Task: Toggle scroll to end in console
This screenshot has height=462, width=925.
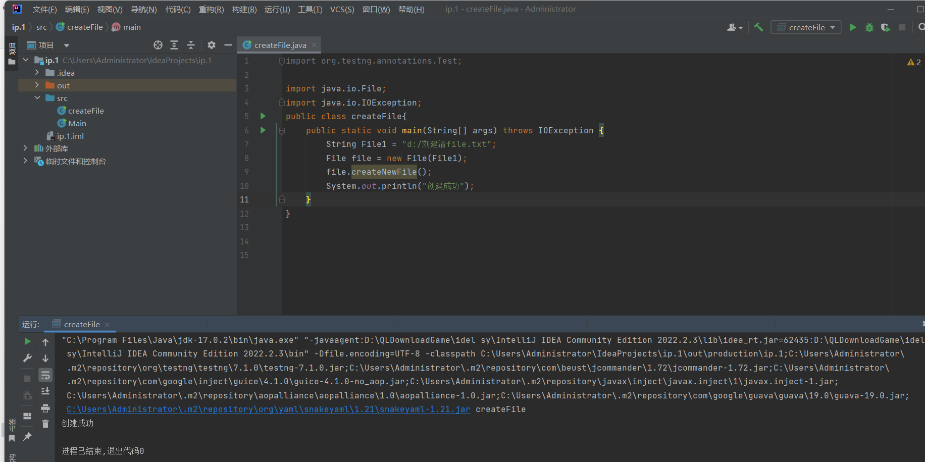Action: (x=45, y=391)
